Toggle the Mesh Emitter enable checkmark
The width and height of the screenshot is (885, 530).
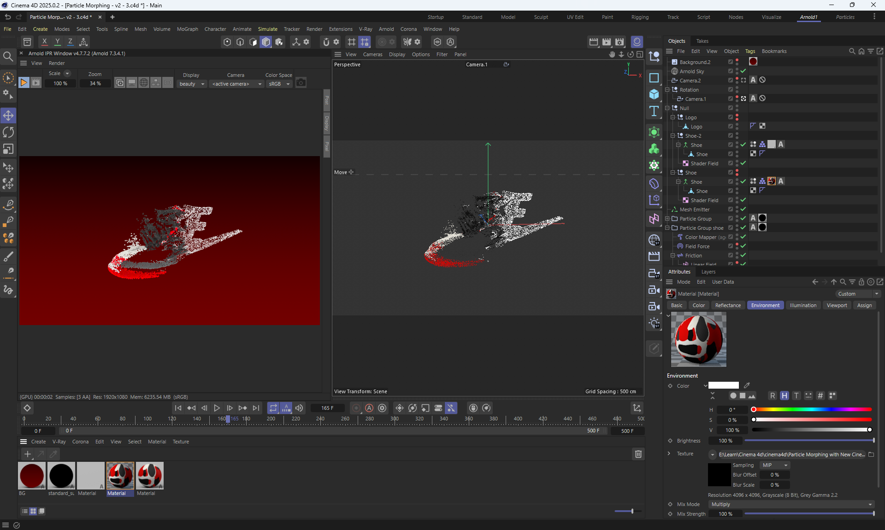point(743,209)
